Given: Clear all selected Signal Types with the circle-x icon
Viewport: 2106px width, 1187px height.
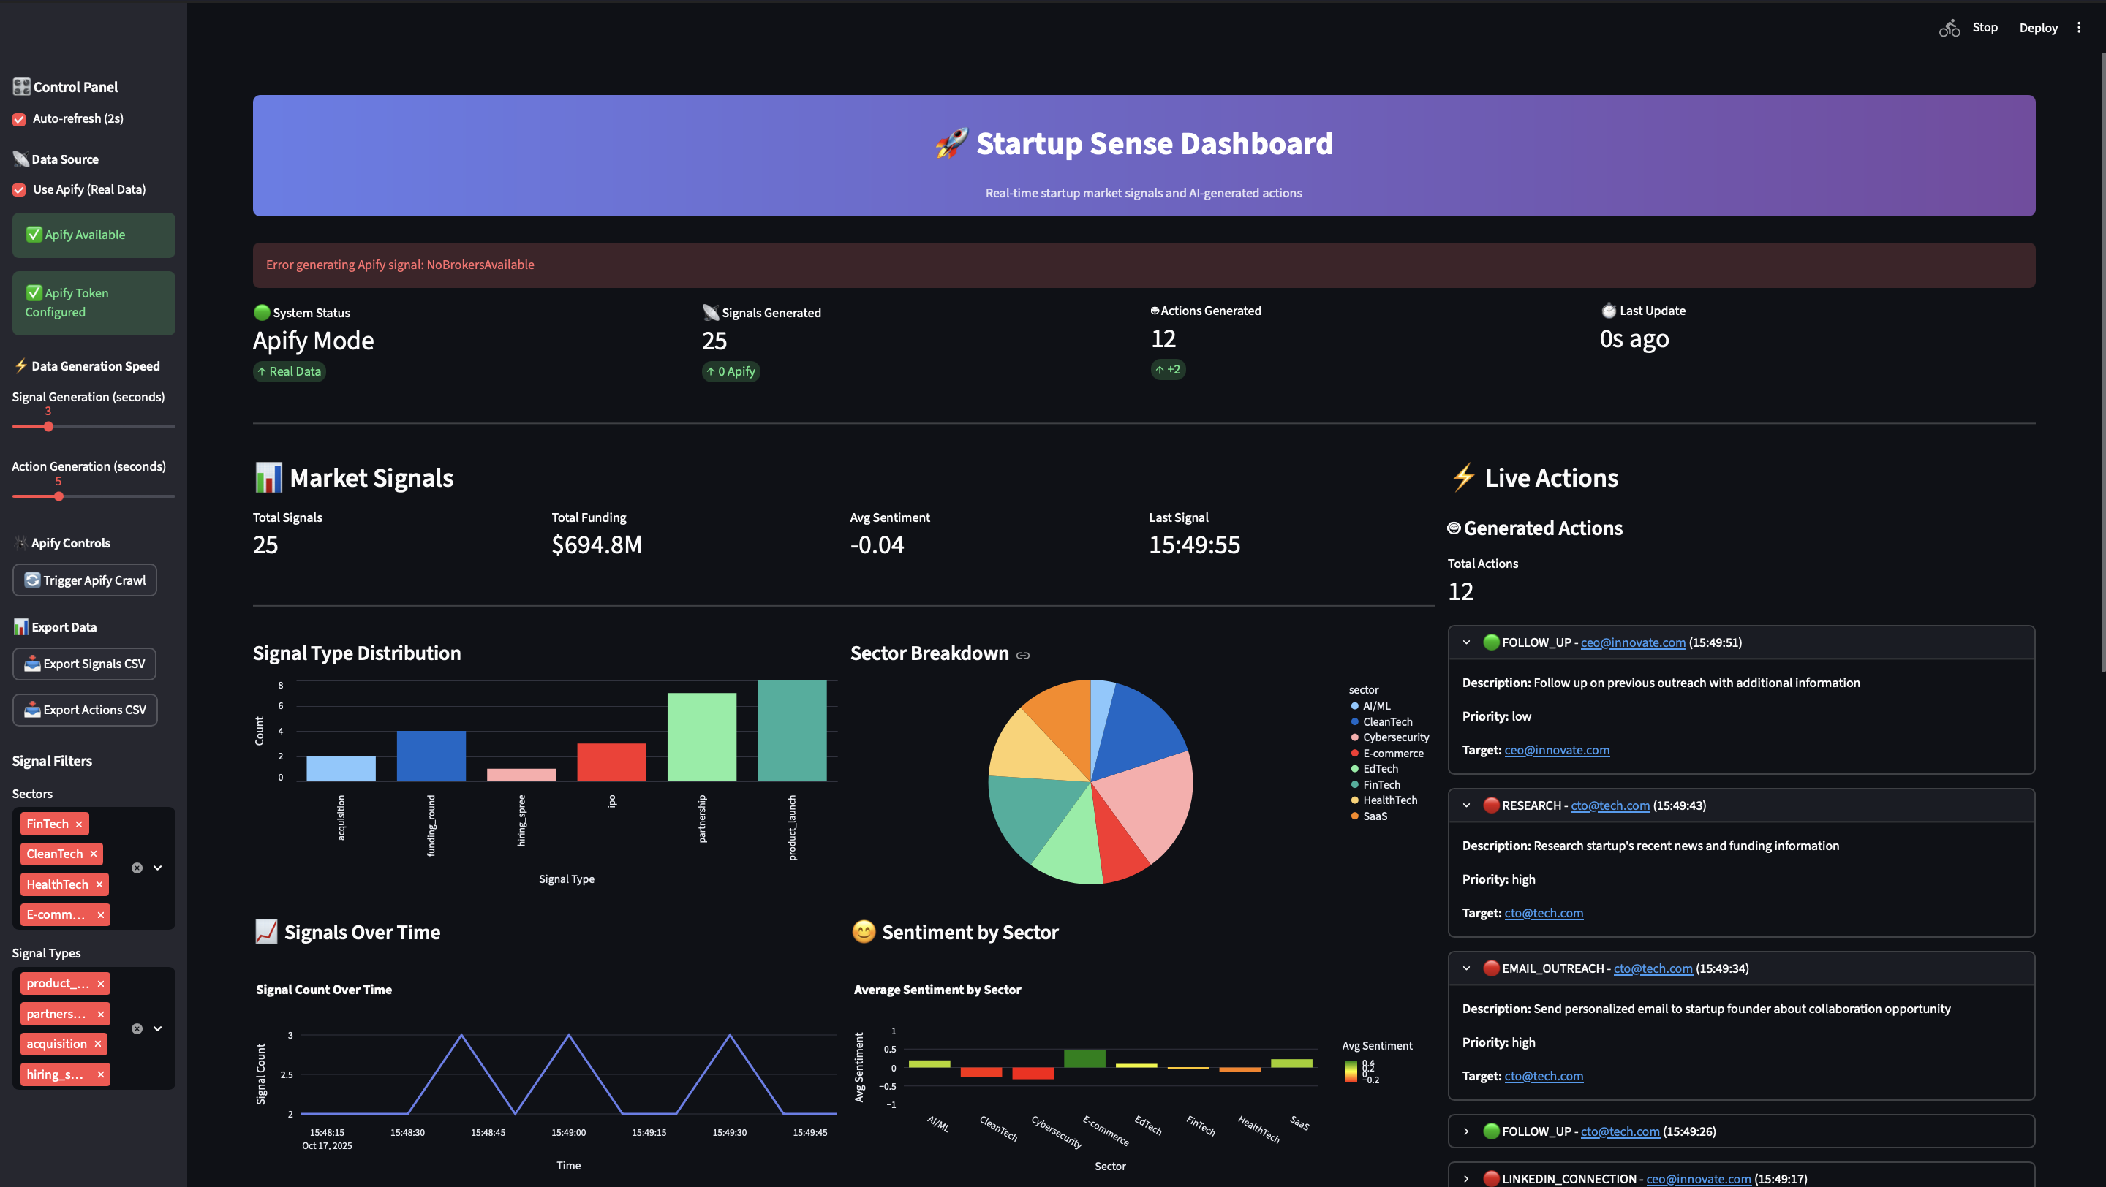Looking at the screenshot, I should 137,1028.
